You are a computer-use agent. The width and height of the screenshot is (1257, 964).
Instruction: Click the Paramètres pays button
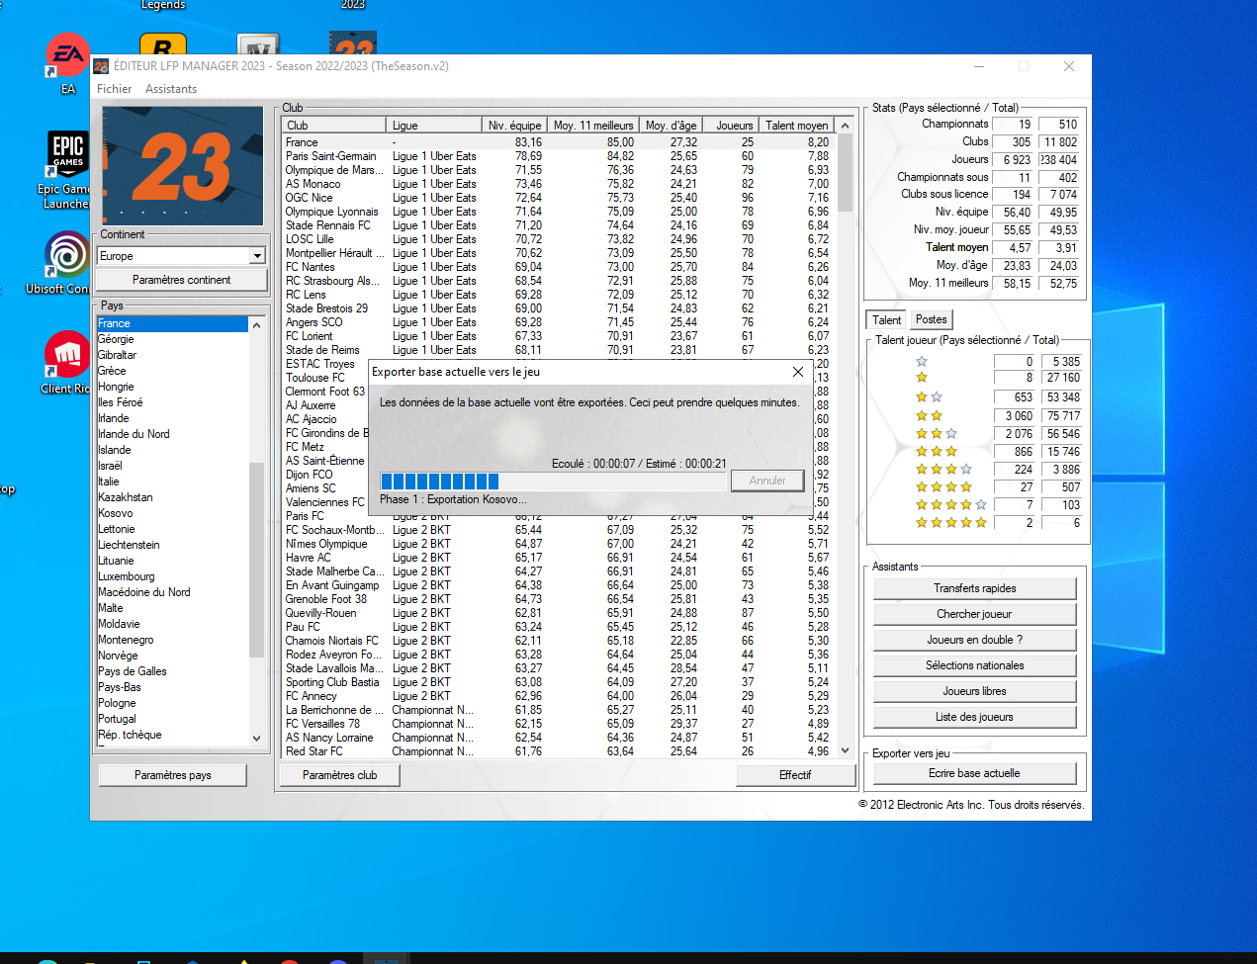(x=173, y=775)
